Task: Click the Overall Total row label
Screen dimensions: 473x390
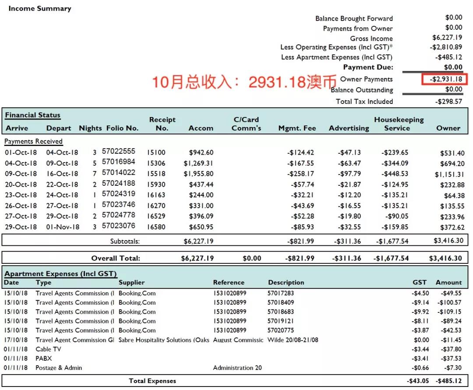Action: [116, 258]
